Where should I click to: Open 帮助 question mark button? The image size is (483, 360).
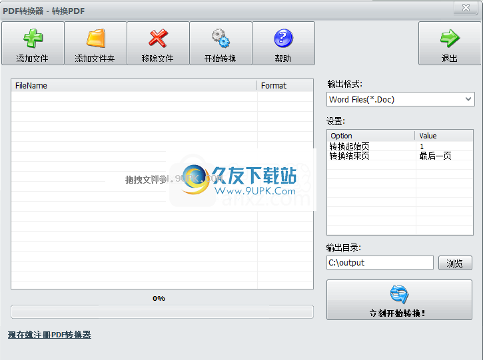(283, 43)
